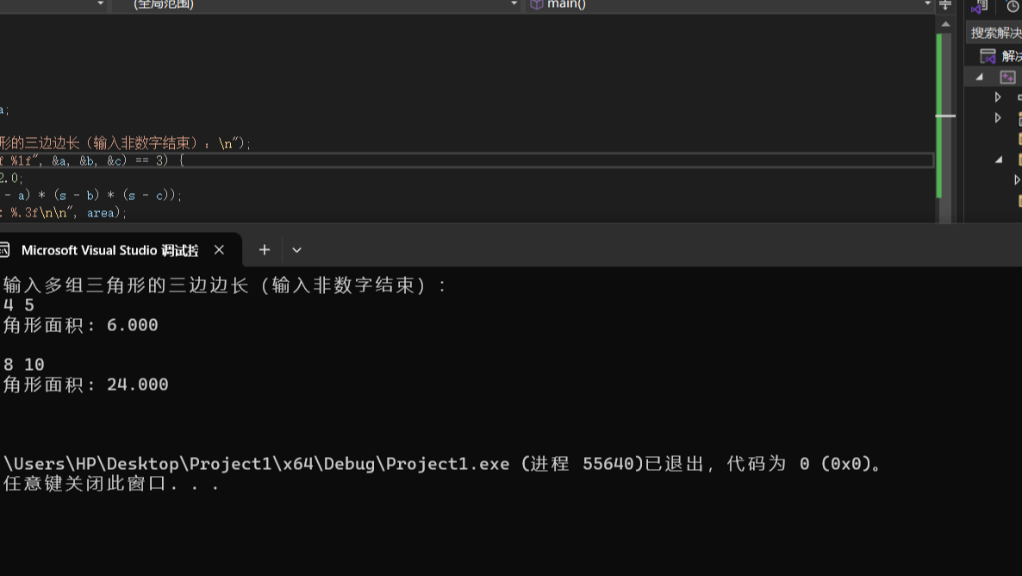Click the console input line '8 10'
Screen dimensions: 1022x576
(x=23, y=365)
